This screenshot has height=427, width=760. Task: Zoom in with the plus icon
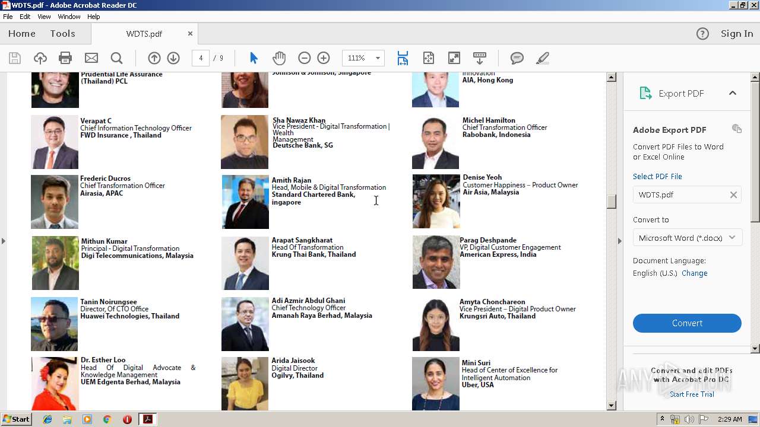click(324, 58)
